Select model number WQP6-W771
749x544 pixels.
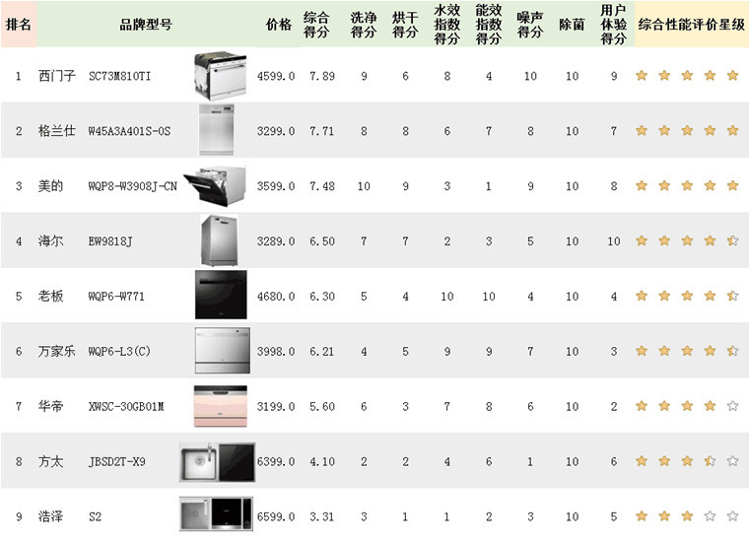coord(116,296)
